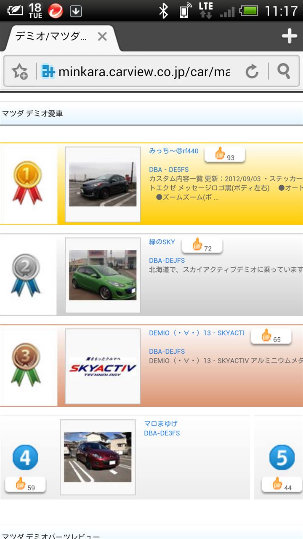
Task: Tap the 11:17 clock in status bar
Action: pos(281,11)
